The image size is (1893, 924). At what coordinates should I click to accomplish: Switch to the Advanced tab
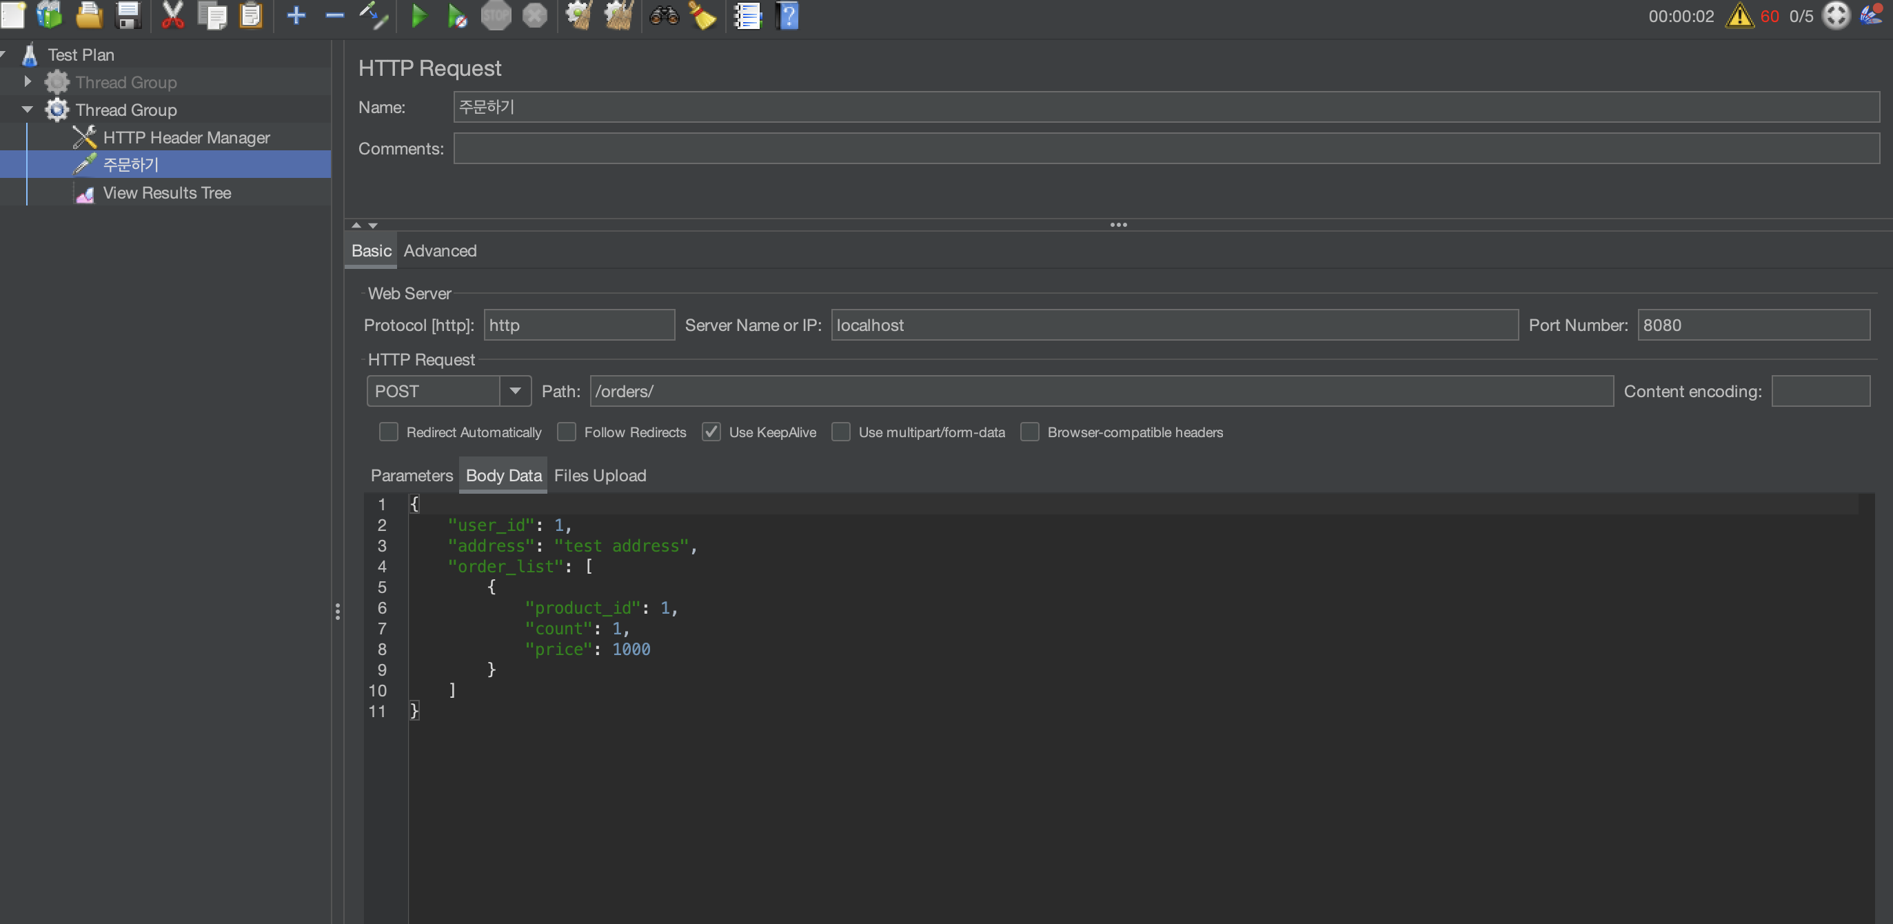[x=439, y=251]
